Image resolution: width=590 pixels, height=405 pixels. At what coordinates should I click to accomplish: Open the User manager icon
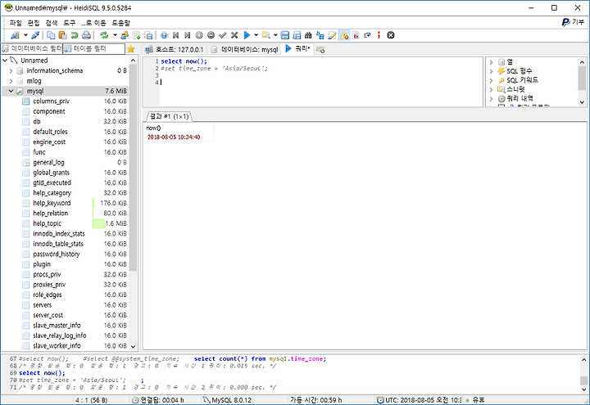[x=125, y=35]
